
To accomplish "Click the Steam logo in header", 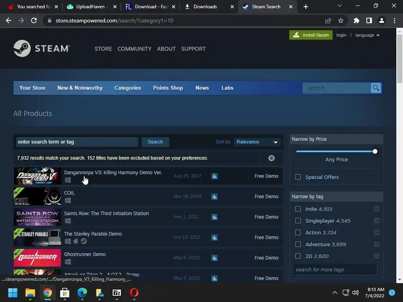I will 42,48.
